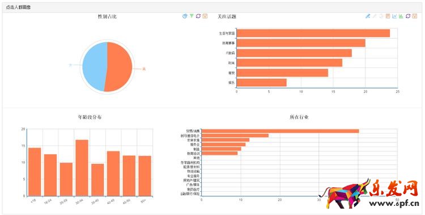The height and width of the screenshot is (215, 425).
Task: Click restore icon on topics chart
Action: 408,16
